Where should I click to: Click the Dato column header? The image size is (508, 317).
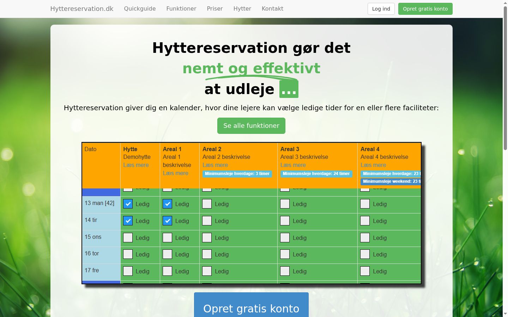pyautogui.click(x=101, y=166)
